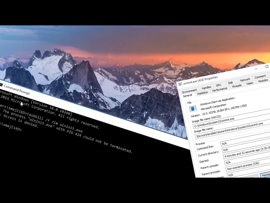Screen dimensions: 270x203
Task: Switch to the Environment tab
Action: pyautogui.click(x=189, y=90)
